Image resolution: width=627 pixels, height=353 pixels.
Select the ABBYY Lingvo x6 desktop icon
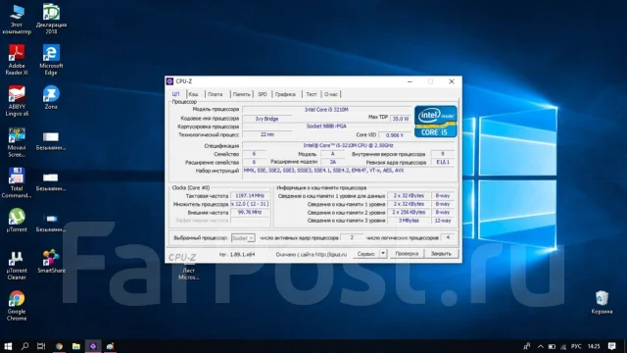click(x=17, y=101)
